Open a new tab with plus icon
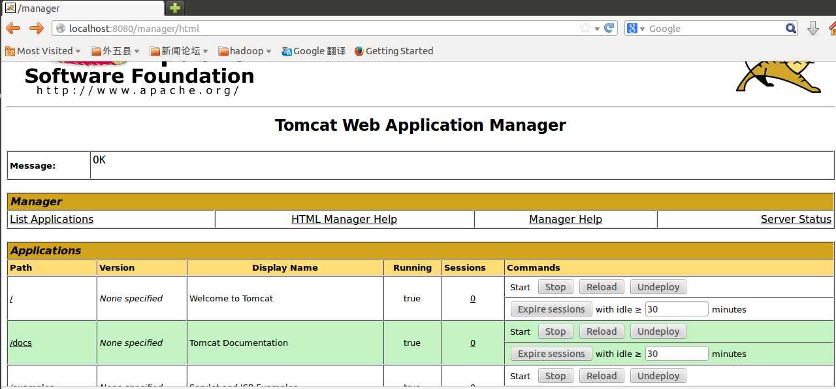The height and width of the screenshot is (389, 836). pos(174,8)
